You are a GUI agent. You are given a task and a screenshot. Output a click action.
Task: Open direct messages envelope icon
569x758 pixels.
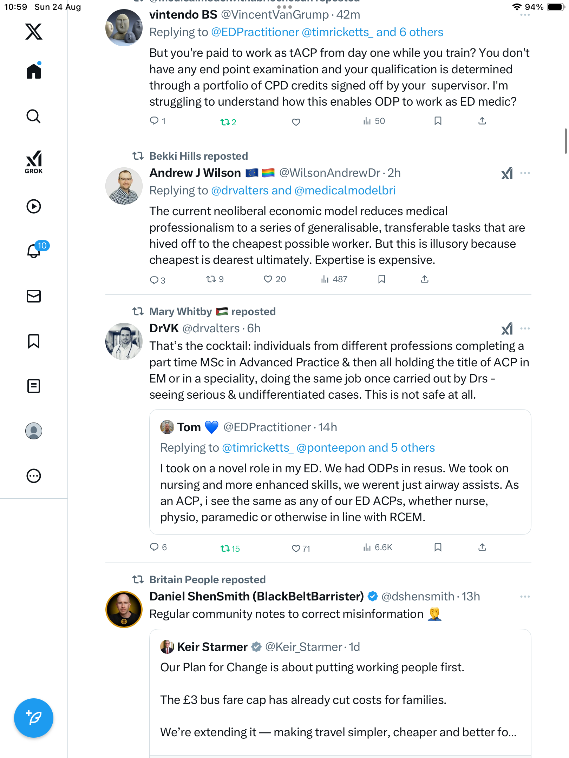pos(34,296)
